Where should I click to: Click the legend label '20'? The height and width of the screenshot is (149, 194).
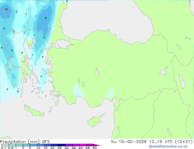[52, 148]
